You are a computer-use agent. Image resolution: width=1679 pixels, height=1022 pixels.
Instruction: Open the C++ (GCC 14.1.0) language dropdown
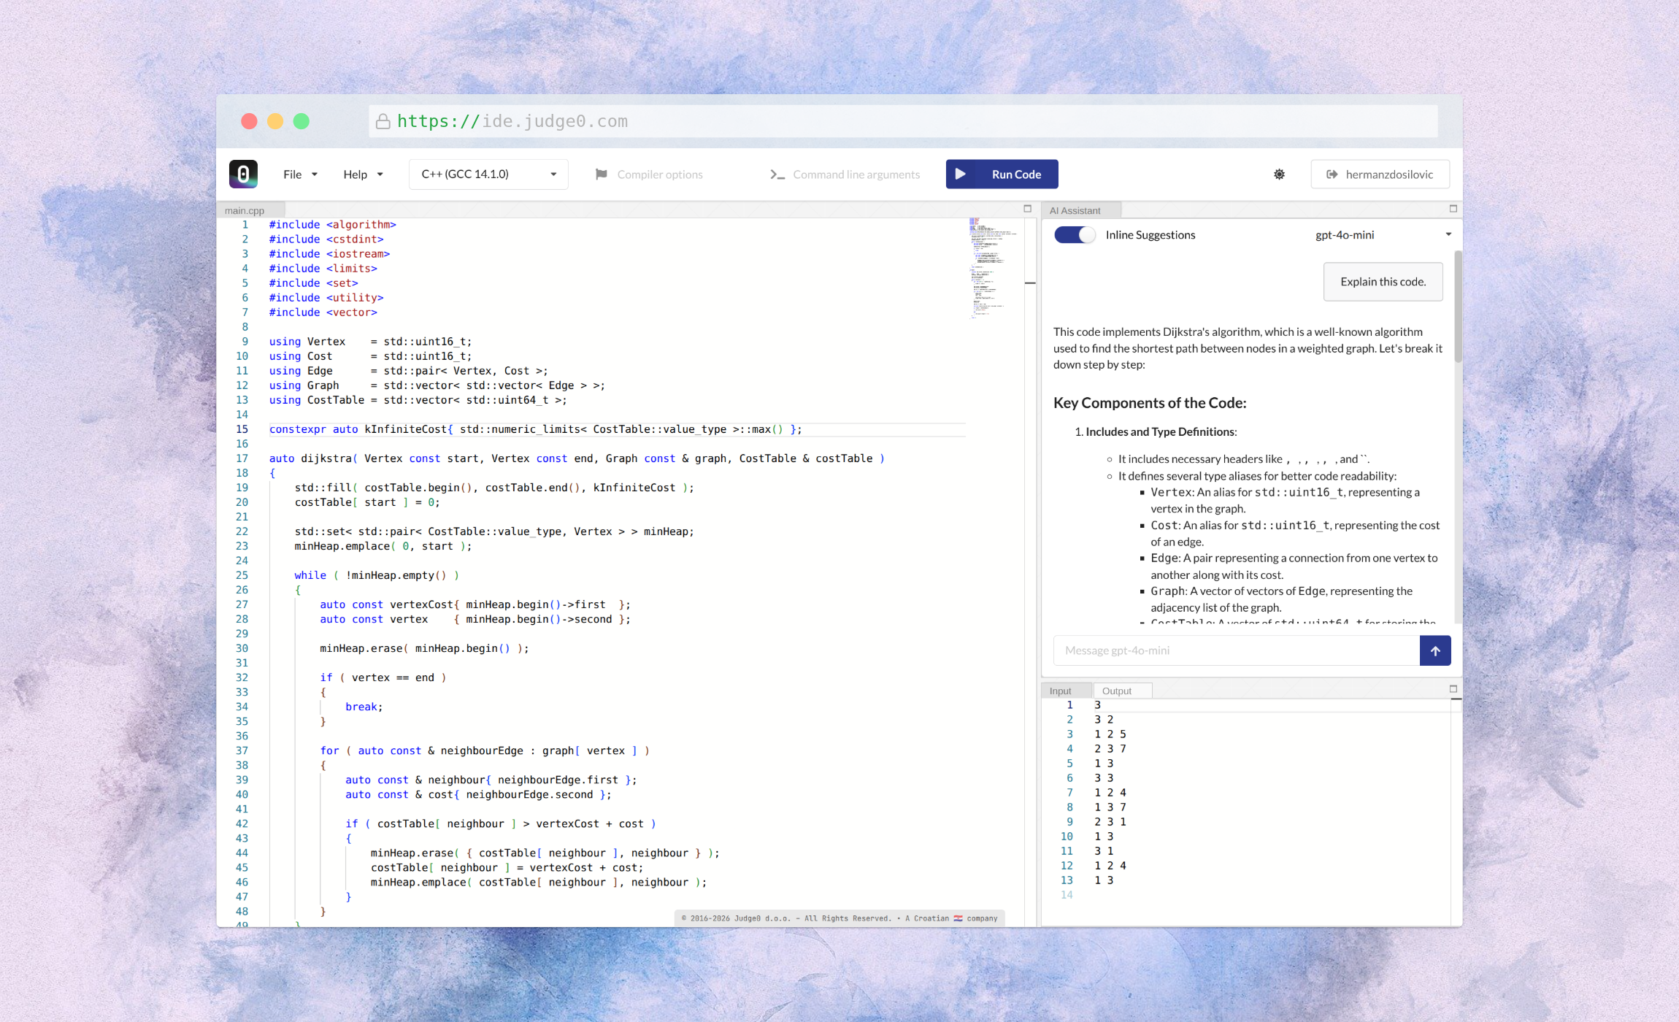click(488, 174)
